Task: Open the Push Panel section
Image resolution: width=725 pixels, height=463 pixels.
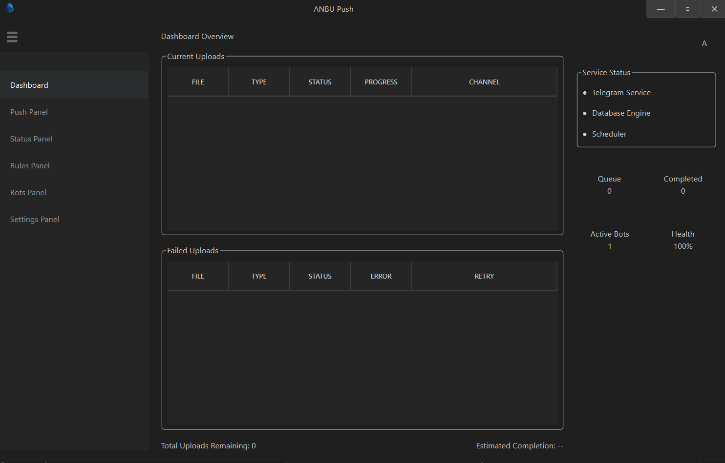Action: 29,112
